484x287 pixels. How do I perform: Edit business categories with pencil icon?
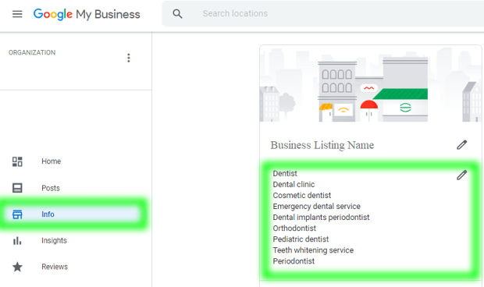pos(462,175)
